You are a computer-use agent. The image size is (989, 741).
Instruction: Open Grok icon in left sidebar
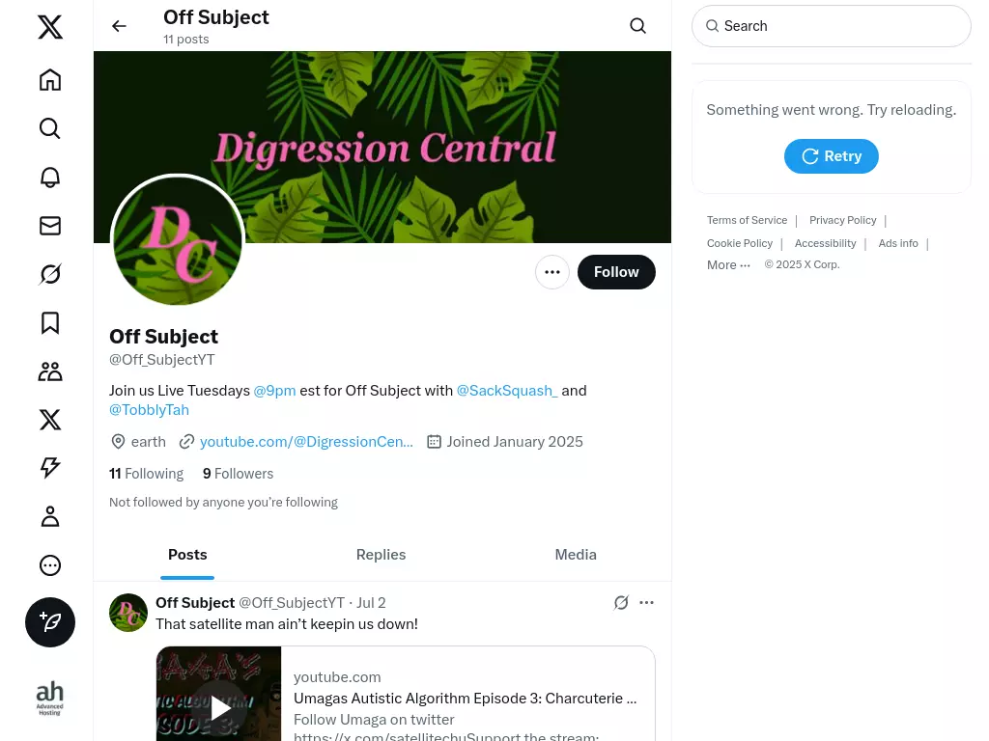[50, 274]
